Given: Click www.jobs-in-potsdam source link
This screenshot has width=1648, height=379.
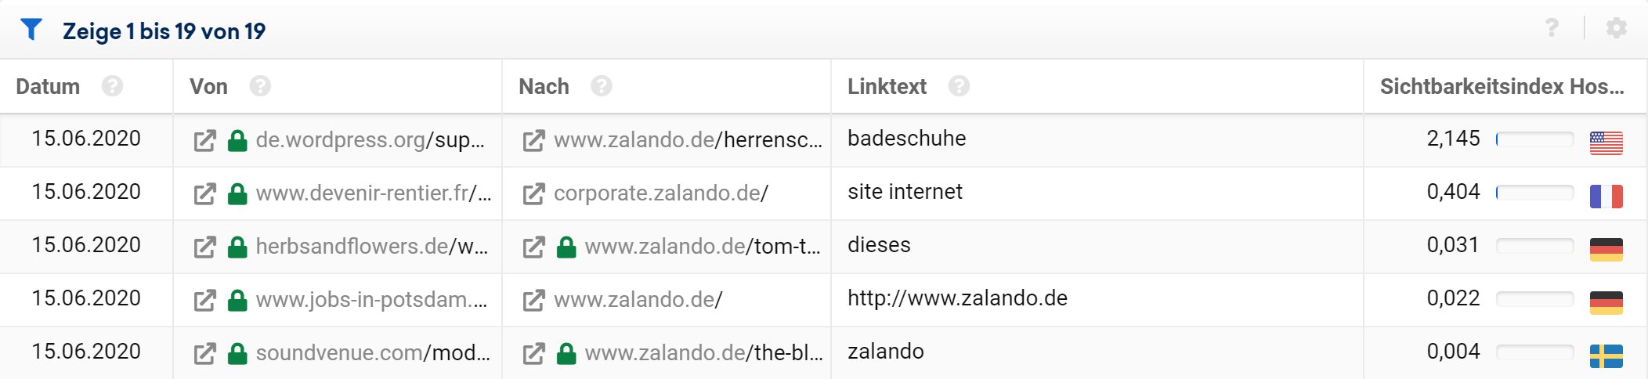Looking at the screenshot, I should [371, 299].
